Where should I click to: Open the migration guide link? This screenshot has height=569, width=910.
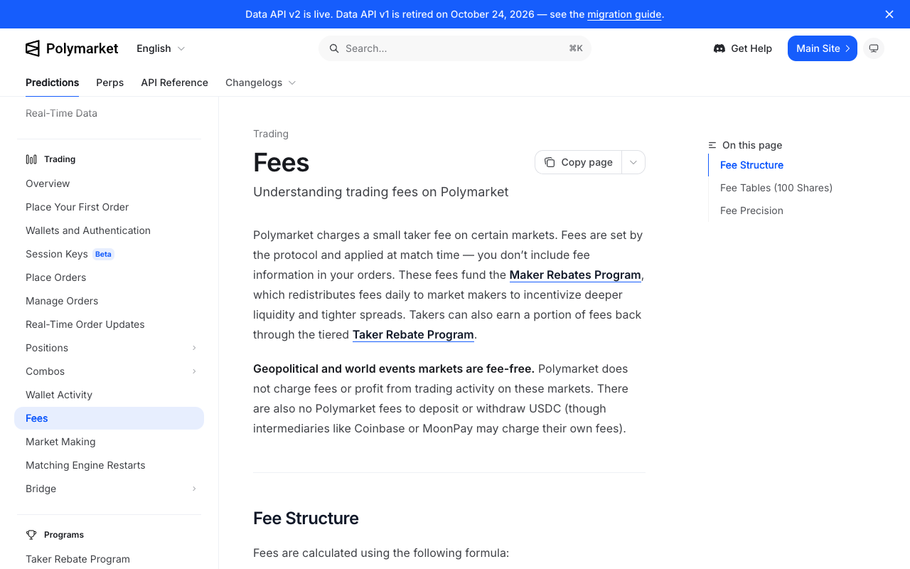pyautogui.click(x=625, y=14)
